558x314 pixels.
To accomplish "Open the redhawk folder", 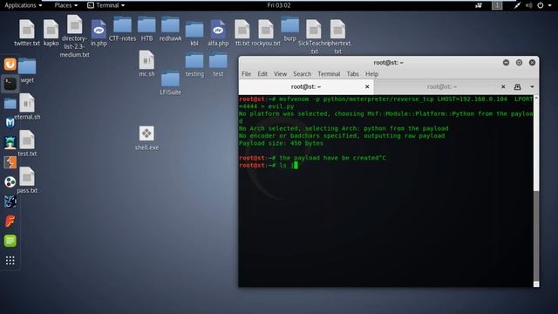I will click(x=171, y=25).
